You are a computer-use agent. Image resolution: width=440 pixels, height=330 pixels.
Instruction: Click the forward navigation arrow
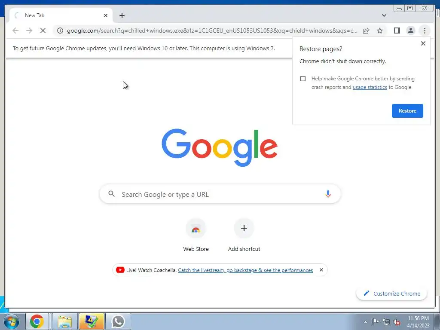pyautogui.click(x=29, y=31)
